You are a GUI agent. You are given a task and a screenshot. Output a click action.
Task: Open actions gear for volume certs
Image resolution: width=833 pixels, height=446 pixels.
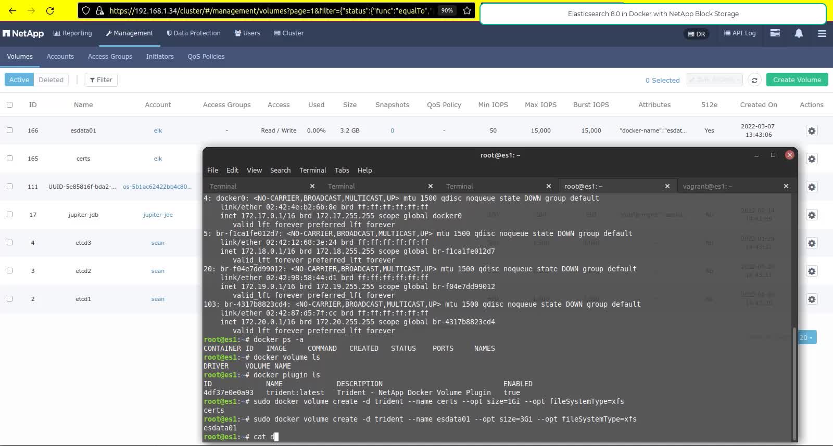coord(812,159)
